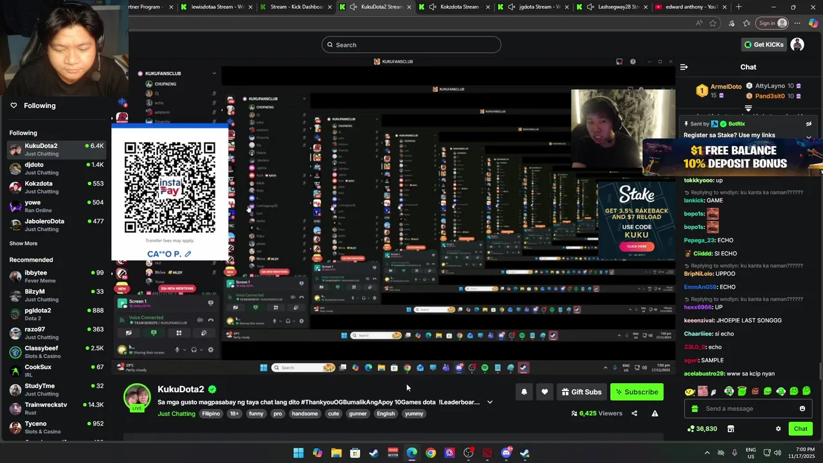Expand the gift leaderboard handle
This screenshot has height=463, width=823.
point(748,109)
